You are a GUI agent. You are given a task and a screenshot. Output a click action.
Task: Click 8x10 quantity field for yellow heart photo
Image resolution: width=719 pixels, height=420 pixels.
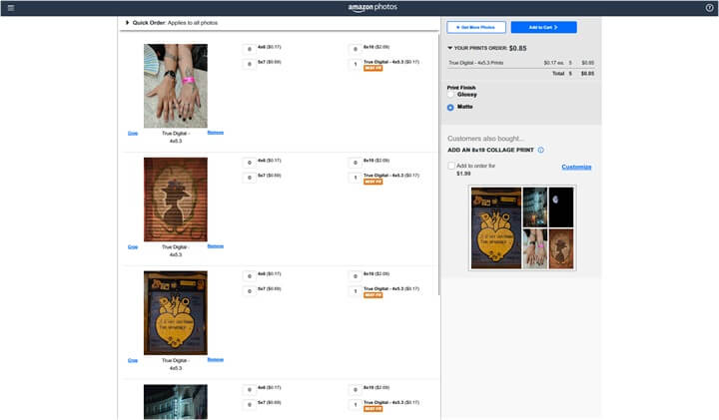click(355, 276)
